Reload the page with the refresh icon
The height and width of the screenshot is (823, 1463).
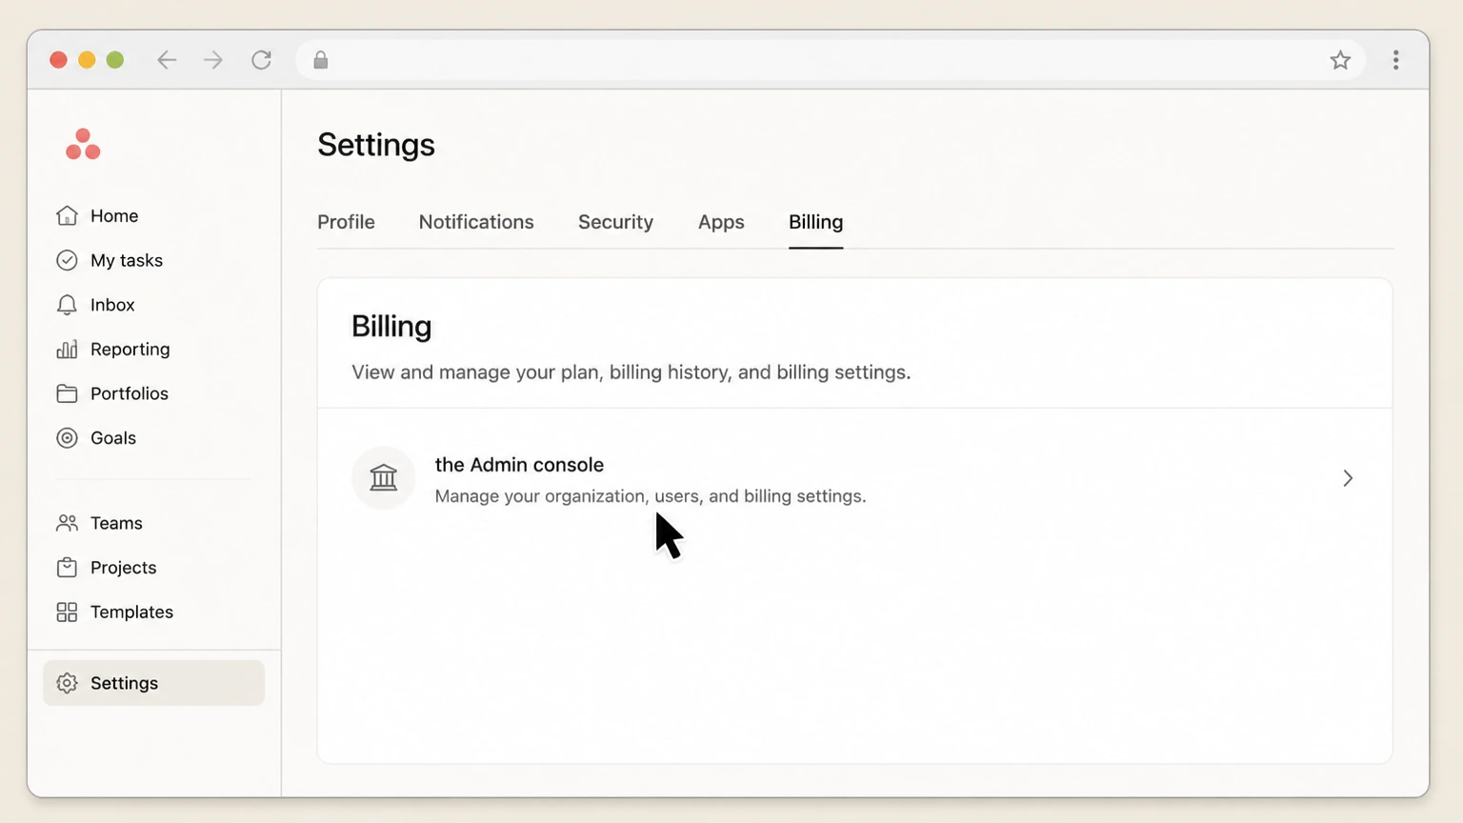[x=261, y=60]
